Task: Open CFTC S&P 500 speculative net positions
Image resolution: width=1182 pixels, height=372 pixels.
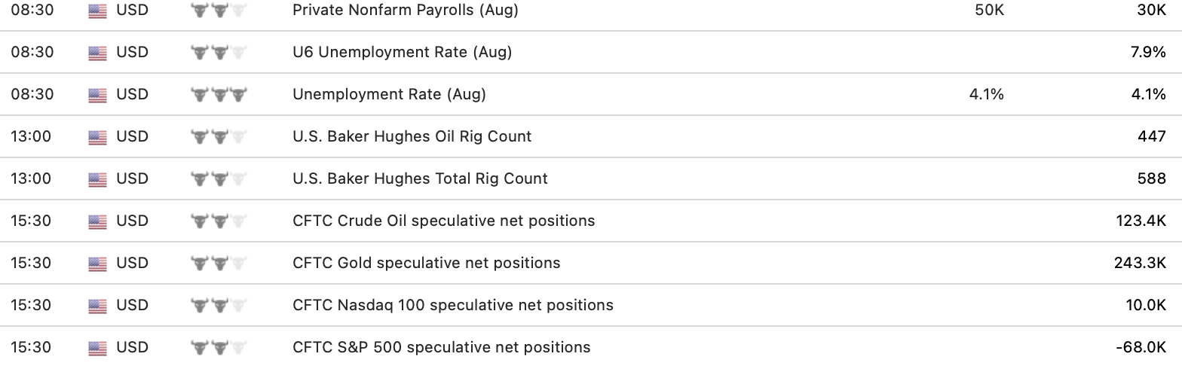Action: [442, 348]
